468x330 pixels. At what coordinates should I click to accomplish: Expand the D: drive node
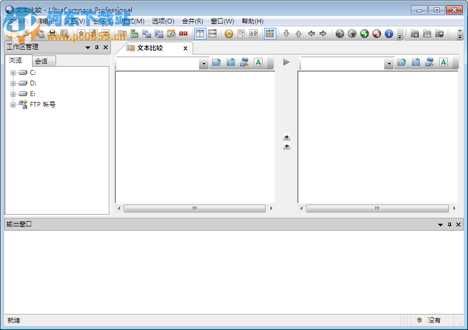13,83
